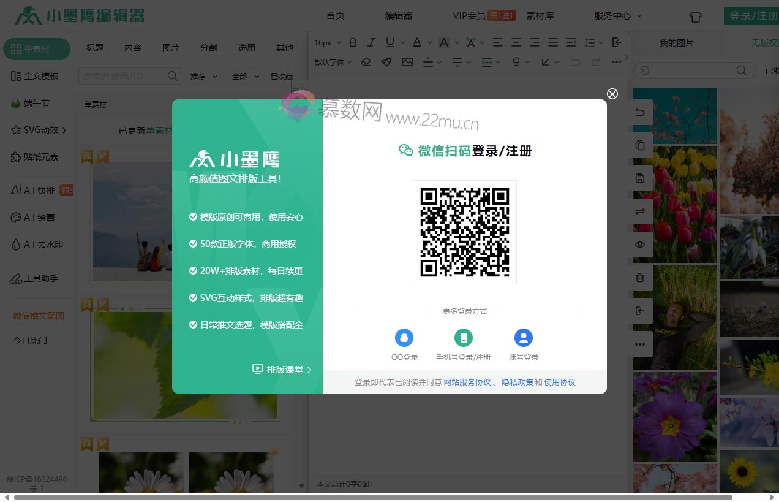
Task: Open the font color picker
Action: (416, 42)
